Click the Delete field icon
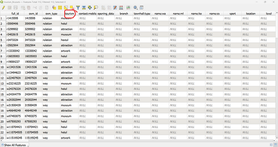Screen dimensions: 278x147 point(109,8)
